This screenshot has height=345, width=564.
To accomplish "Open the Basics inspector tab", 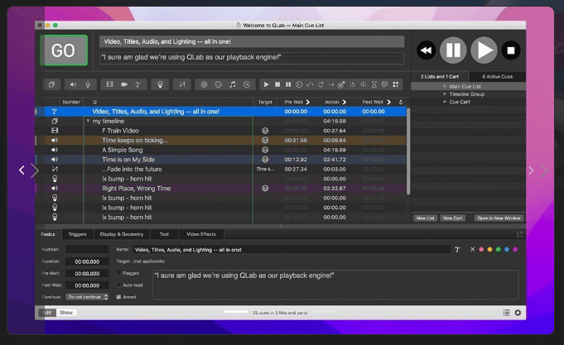I will point(48,234).
